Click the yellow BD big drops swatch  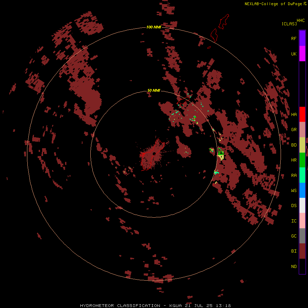[x=302, y=145]
